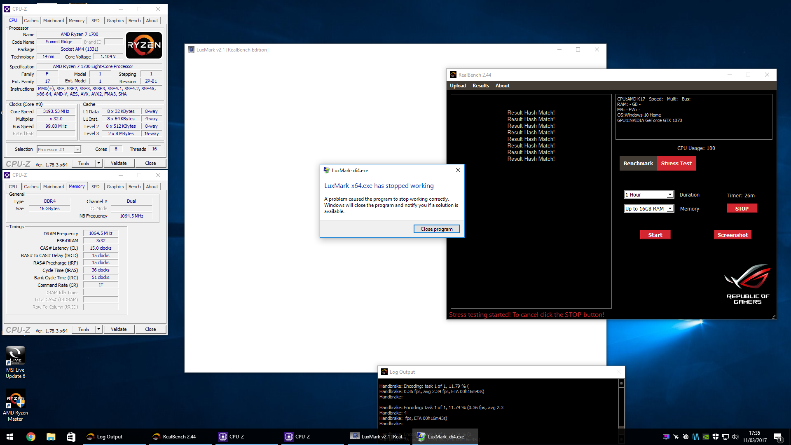Open Graphics tab in top CPU-Z
This screenshot has height=445, width=791.
[x=115, y=21]
